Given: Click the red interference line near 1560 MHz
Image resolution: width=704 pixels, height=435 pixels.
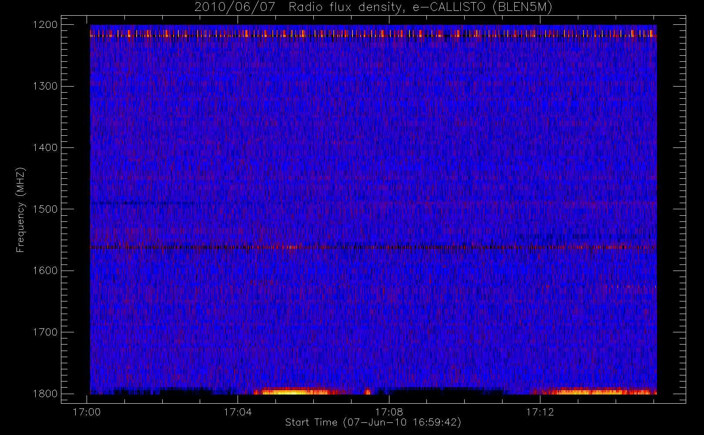Looking at the screenshot, I should pos(373,247).
